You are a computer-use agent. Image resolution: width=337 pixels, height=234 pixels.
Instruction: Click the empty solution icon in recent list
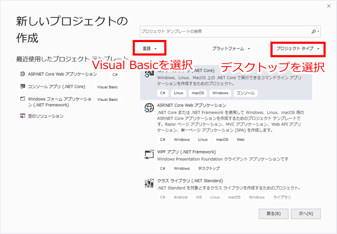tap(23, 116)
